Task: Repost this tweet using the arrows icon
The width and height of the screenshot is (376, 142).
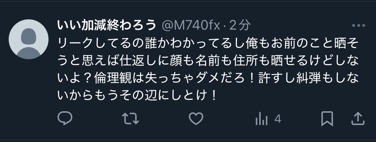Action: point(130,119)
